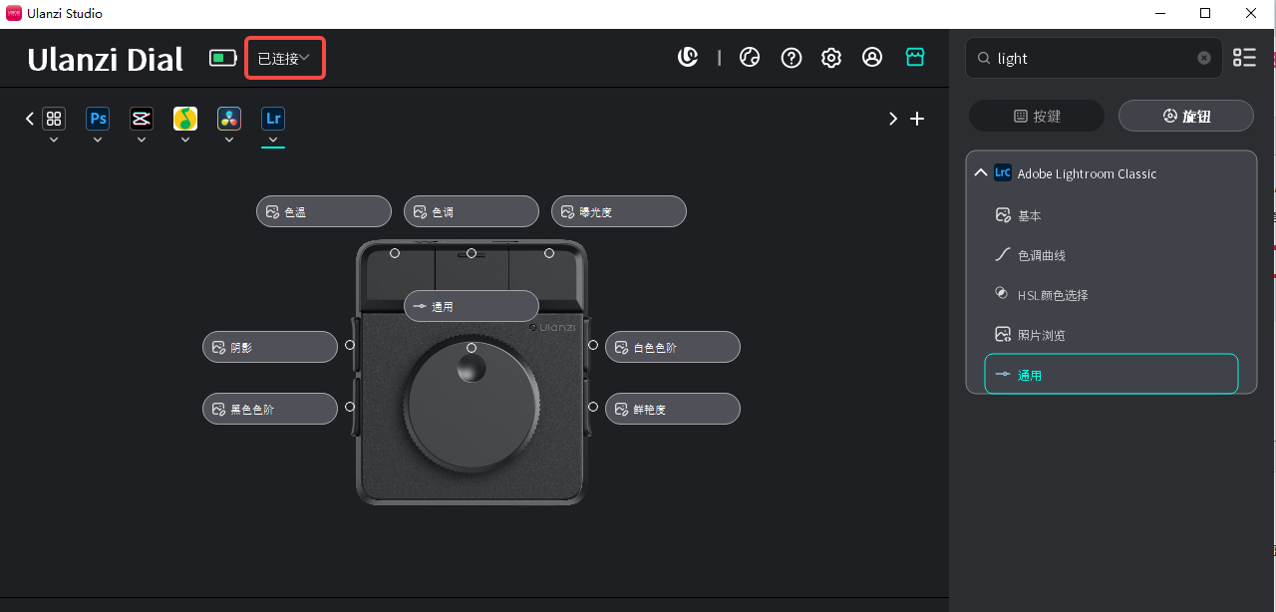Open the help icon
The height and width of the screenshot is (612, 1276).
pos(791,57)
